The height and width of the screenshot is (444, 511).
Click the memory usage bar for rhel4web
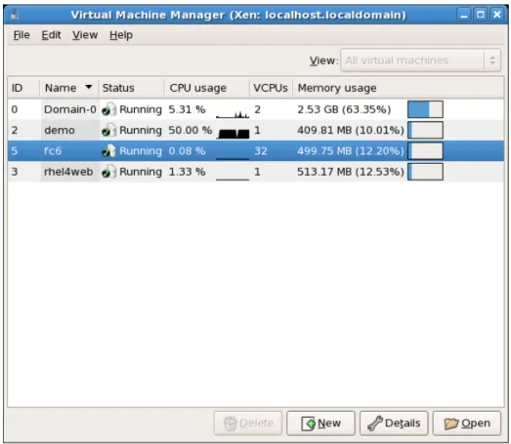tap(425, 172)
